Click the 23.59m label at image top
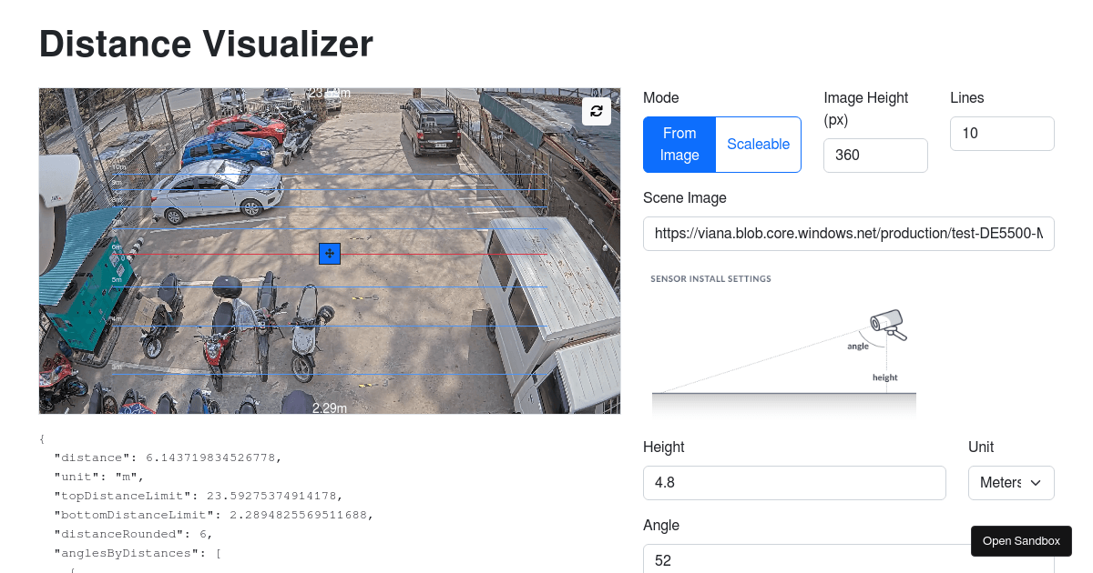This screenshot has height=573, width=1093. [330, 92]
